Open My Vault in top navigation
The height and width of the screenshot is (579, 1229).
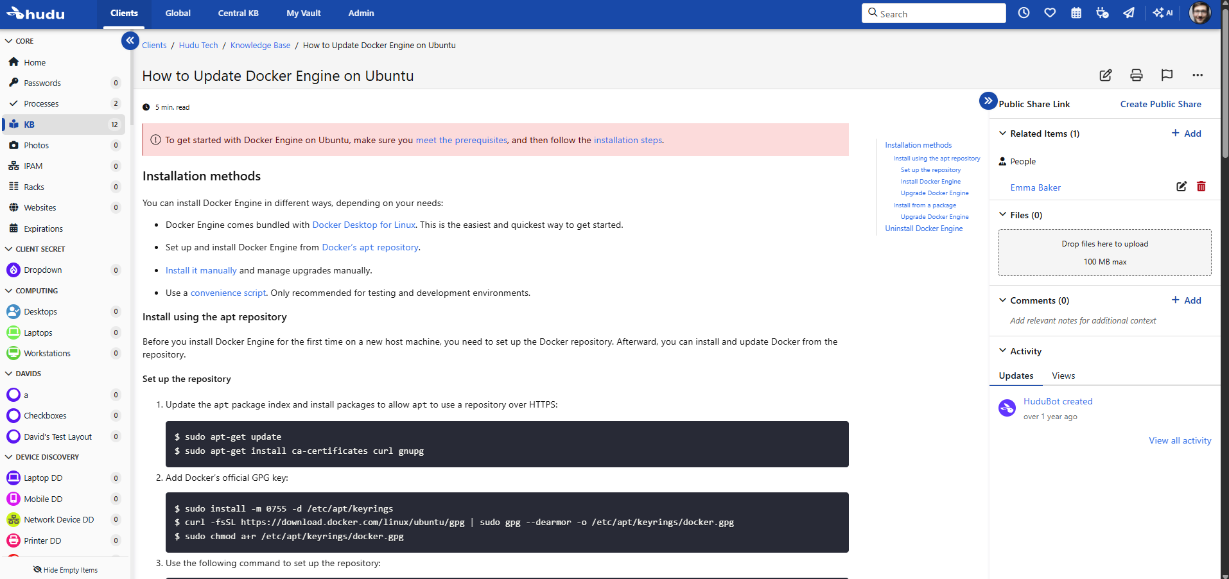pos(304,13)
